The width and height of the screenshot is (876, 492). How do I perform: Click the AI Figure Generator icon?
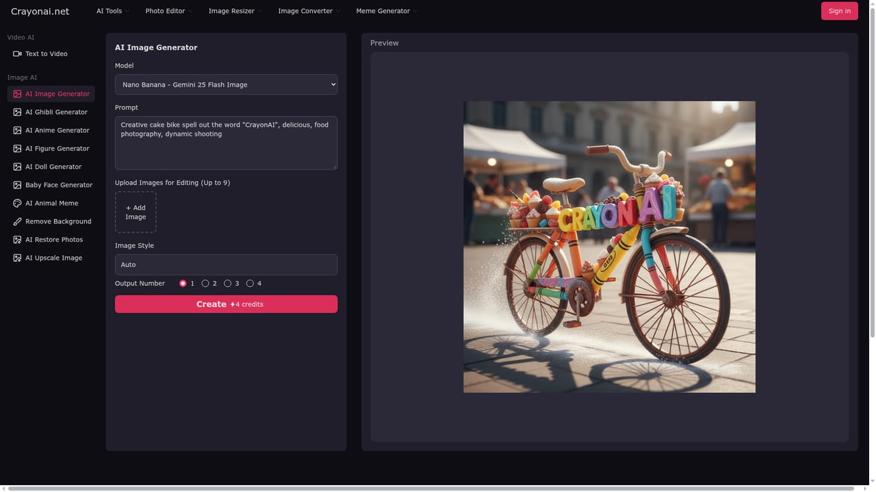tap(17, 149)
